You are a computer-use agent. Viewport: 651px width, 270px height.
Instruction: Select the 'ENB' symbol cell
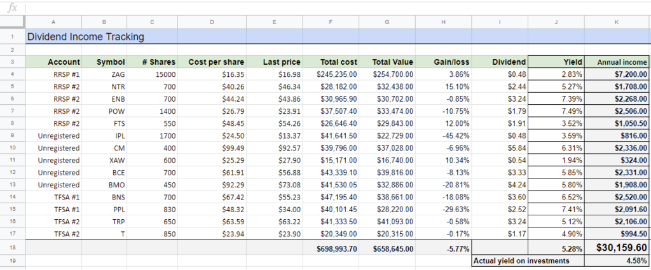pyautogui.click(x=104, y=99)
